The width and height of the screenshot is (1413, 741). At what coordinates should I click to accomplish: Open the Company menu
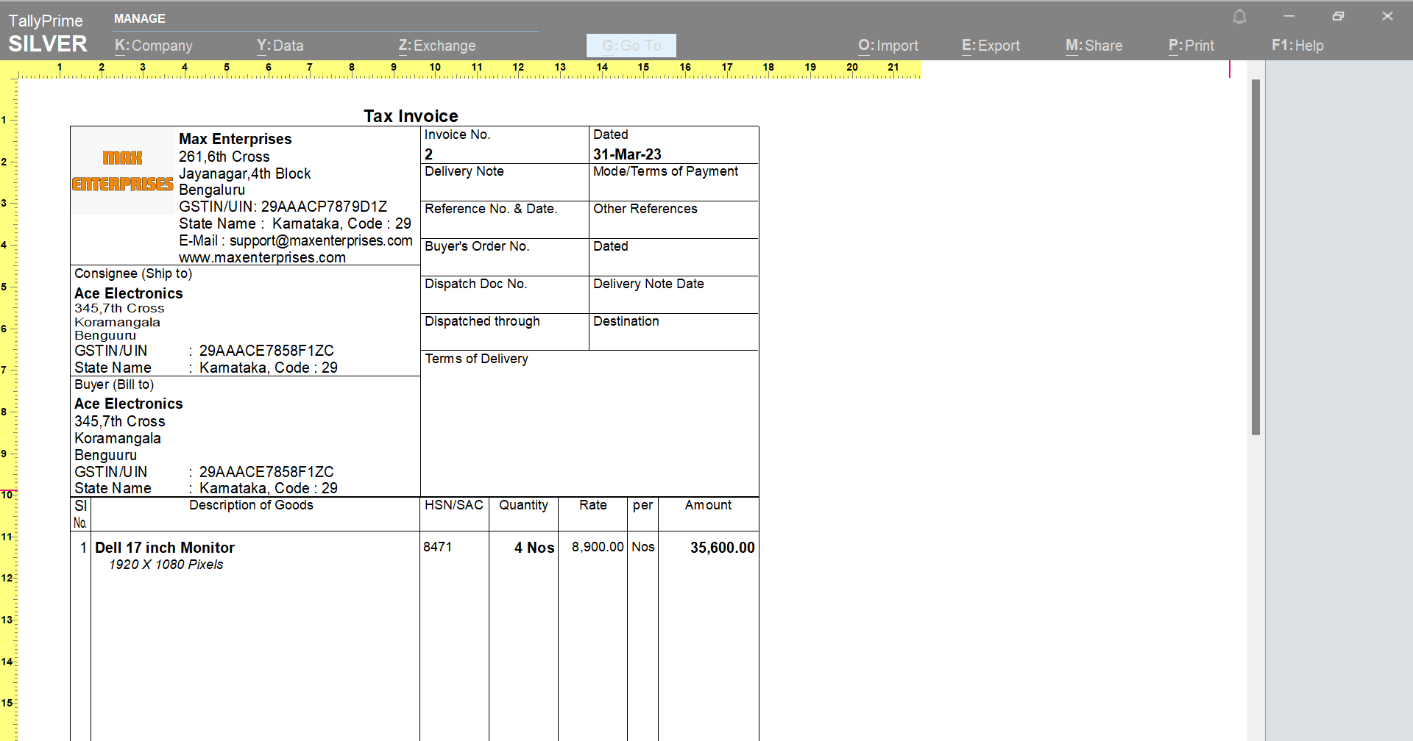coord(153,45)
